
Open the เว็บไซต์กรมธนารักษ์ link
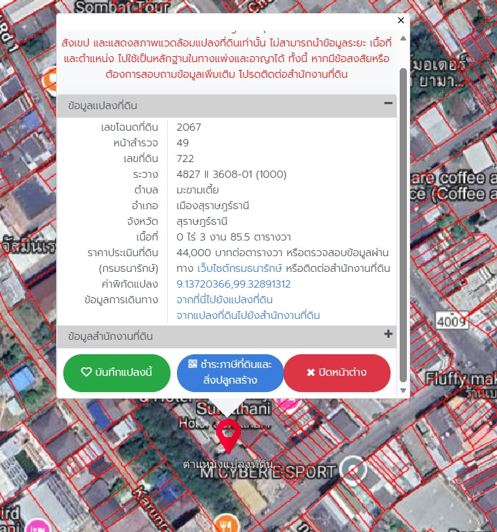240,269
